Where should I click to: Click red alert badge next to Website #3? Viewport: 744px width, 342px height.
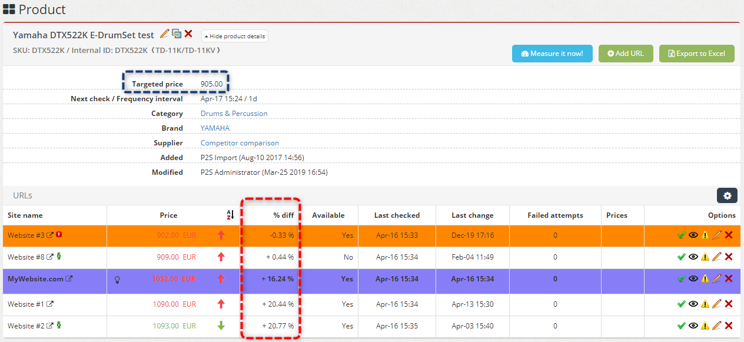[59, 235]
